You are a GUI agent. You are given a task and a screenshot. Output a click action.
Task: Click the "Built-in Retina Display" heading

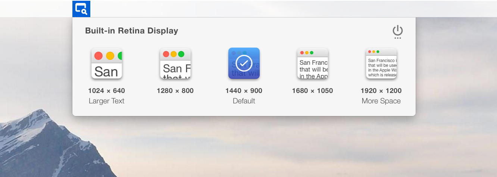pyautogui.click(x=132, y=31)
